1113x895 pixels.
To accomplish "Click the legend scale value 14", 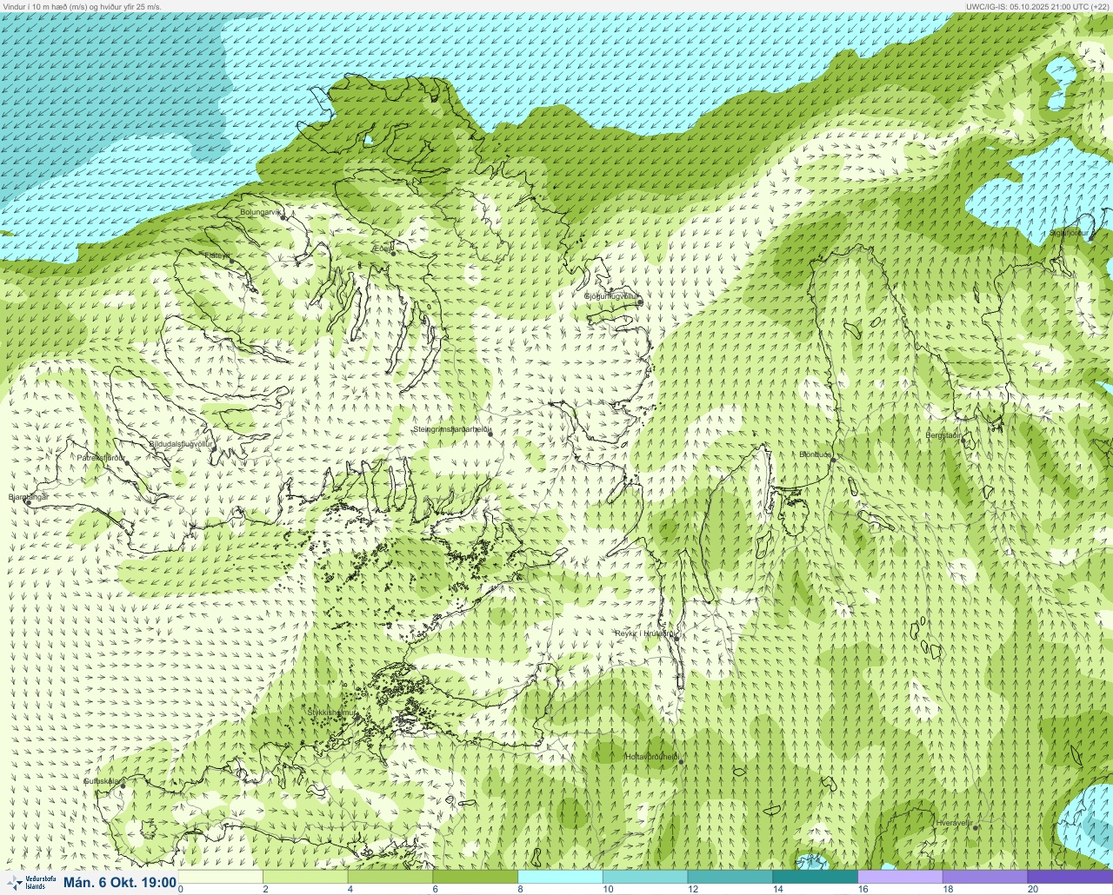I will coord(777,889).
